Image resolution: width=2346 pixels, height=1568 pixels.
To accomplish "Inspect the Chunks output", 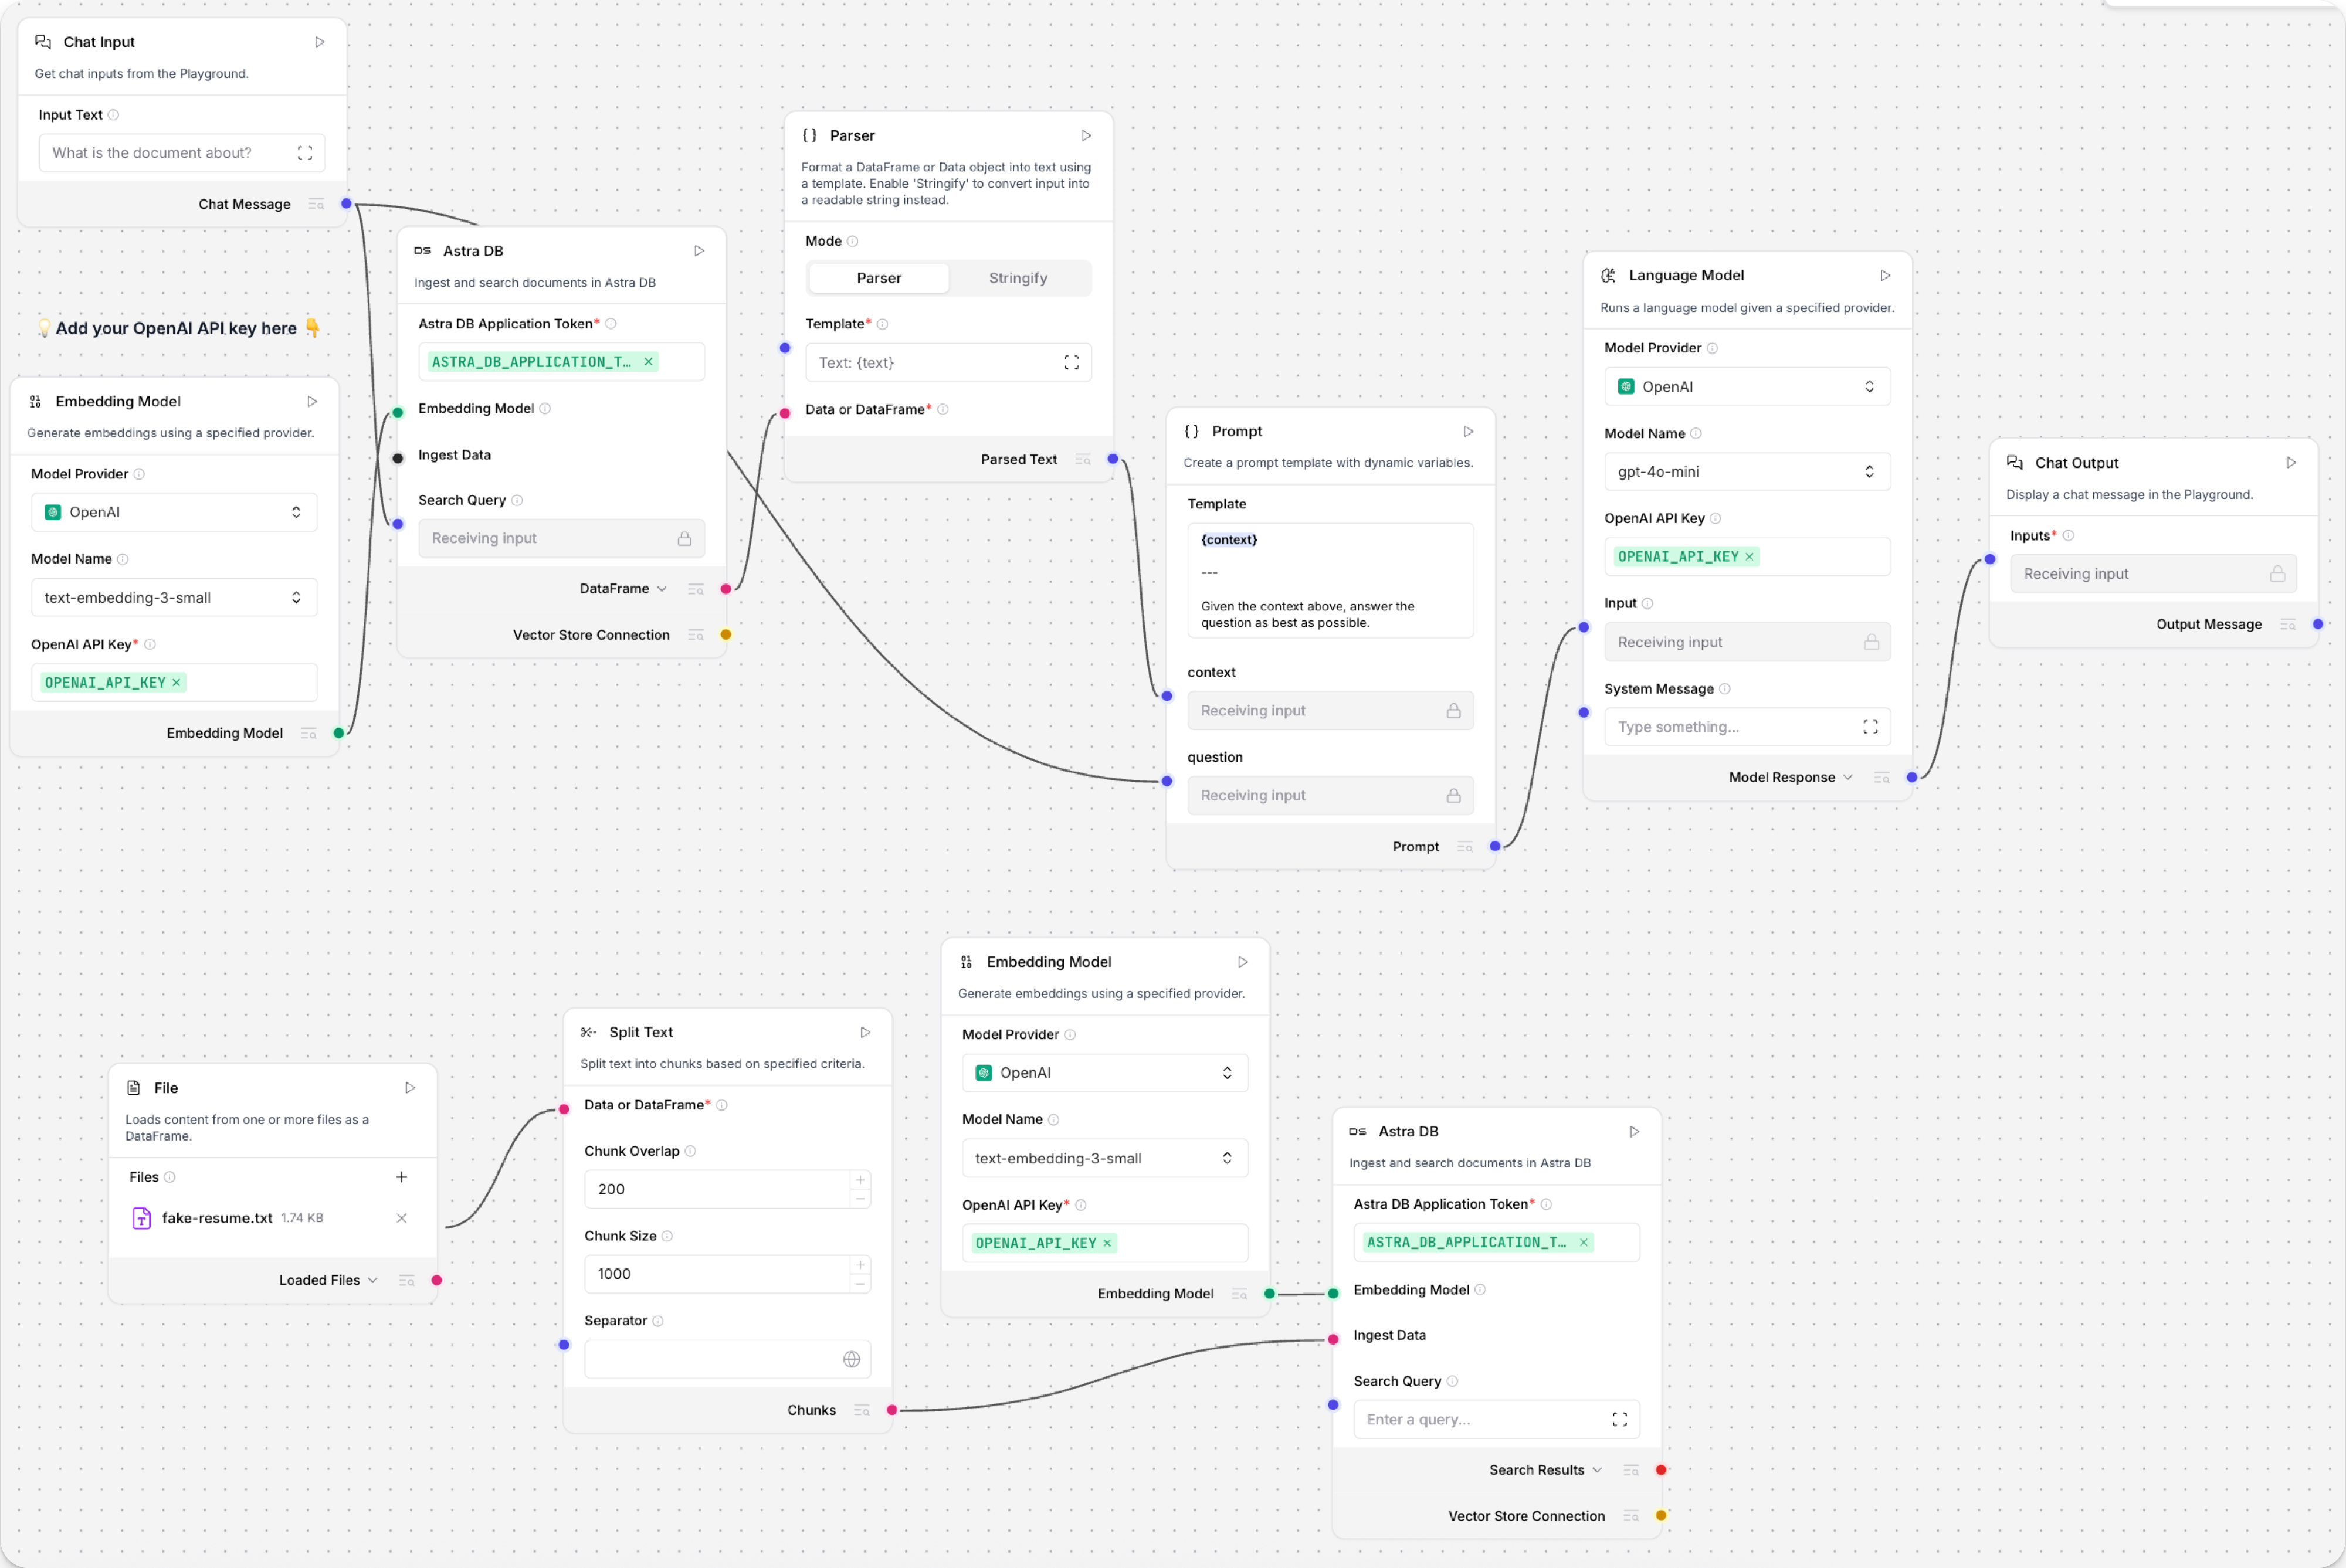I will click(x=861, y=1410).
